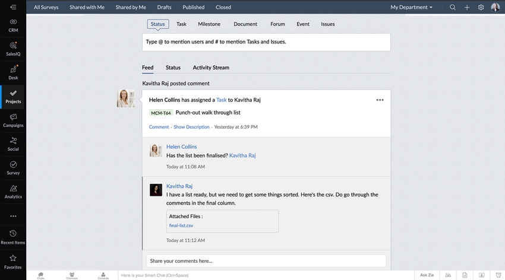Image resolution: width=505 pixels, height=280 pixels.
Task: Open the three-dot menu on the post
Action: click(380, 100)
